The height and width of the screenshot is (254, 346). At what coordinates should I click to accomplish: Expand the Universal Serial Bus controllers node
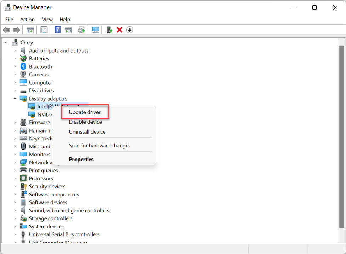click(15, 234)
